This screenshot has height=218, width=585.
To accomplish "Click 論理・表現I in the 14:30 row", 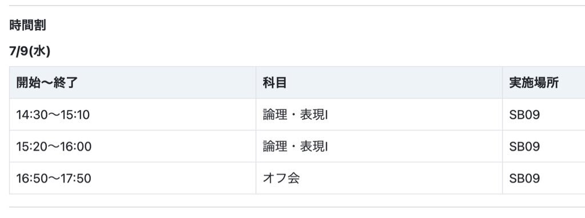I will tap(295, 115).
